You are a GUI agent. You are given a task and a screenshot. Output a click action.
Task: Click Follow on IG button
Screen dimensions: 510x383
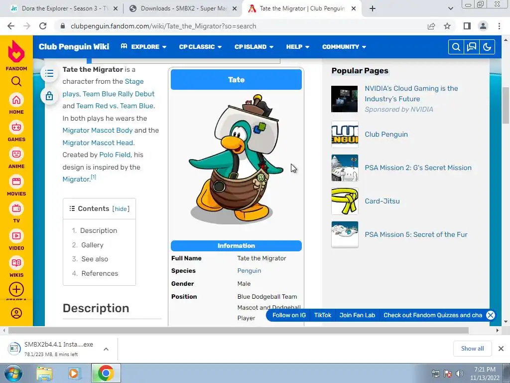(289, 315)
